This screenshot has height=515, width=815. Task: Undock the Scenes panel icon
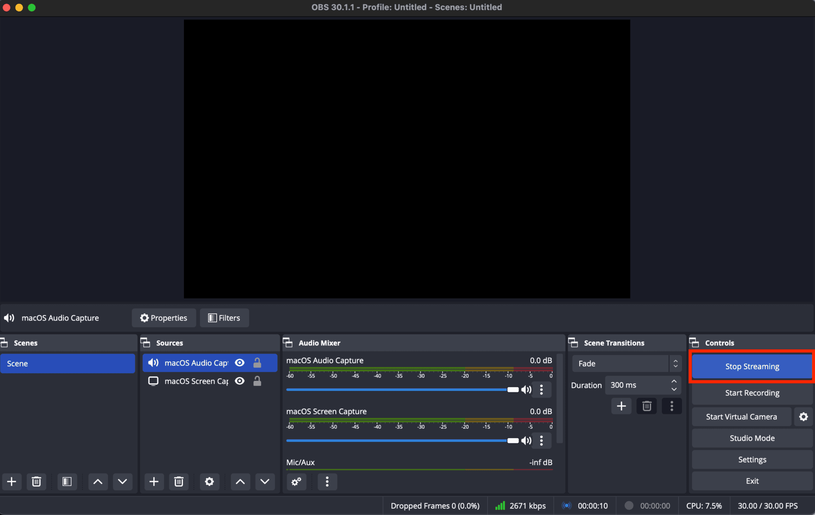pos(4,343)
